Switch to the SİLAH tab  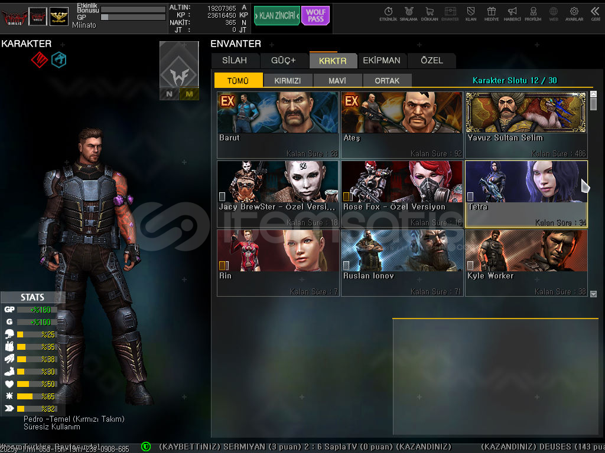(235, 61)
